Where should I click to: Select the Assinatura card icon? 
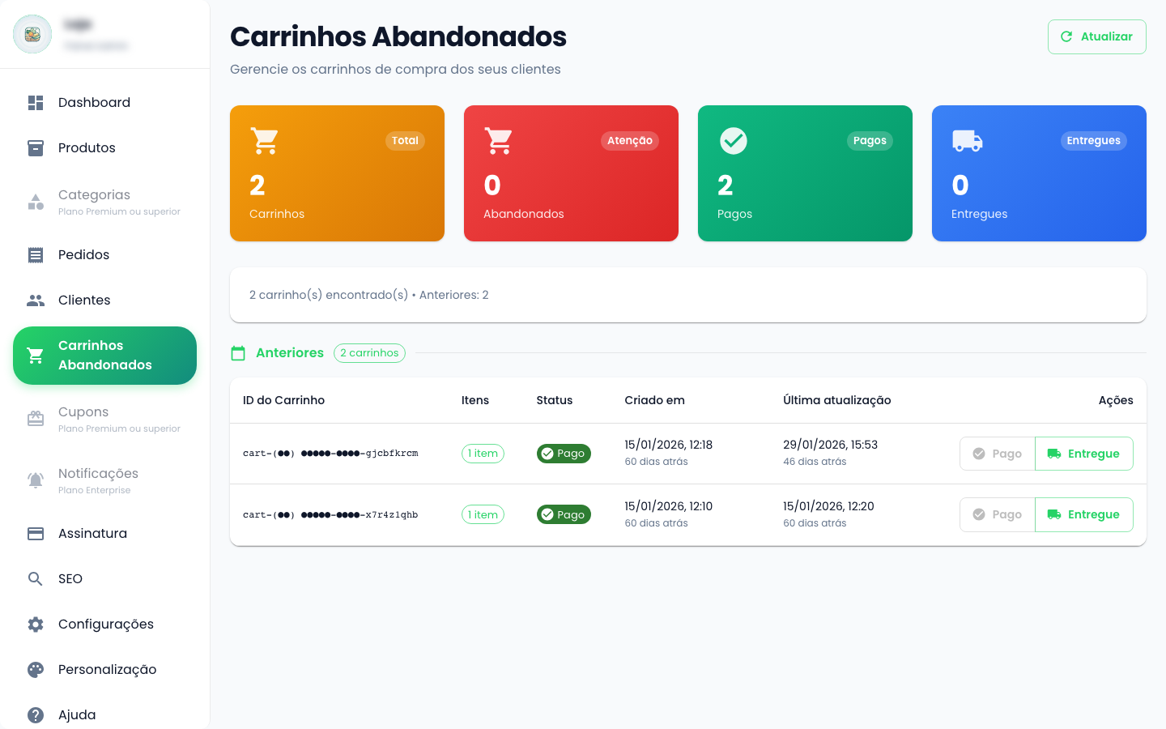(x=36, y=533)
